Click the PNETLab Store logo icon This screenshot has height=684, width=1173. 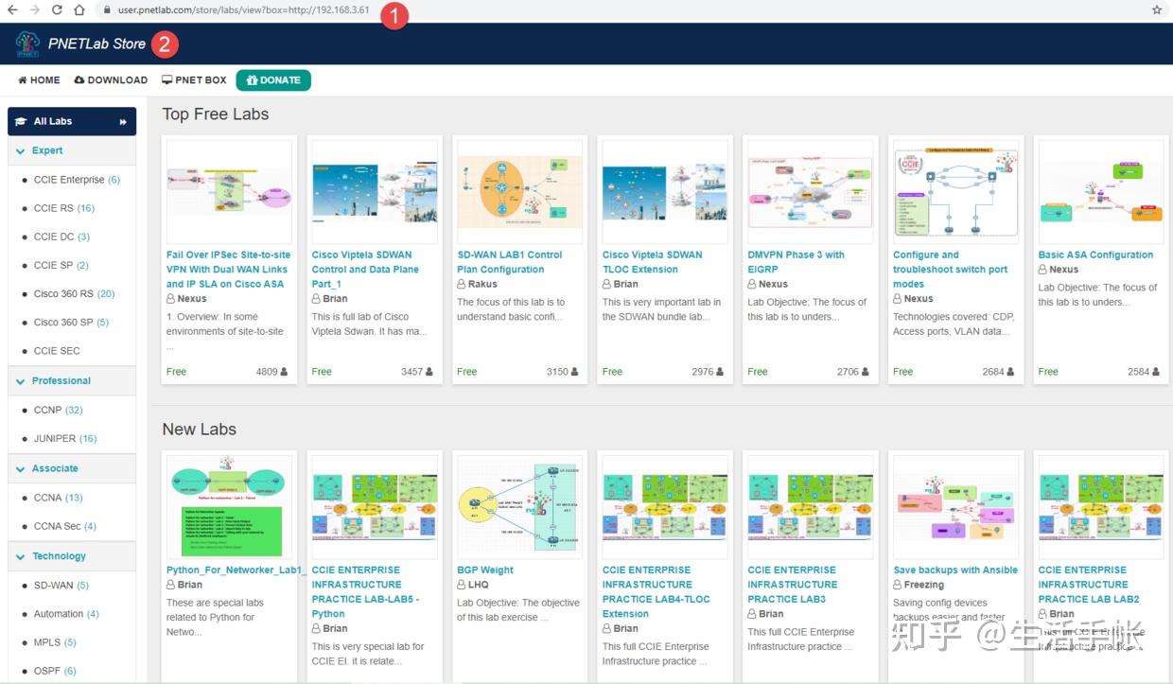27,44
